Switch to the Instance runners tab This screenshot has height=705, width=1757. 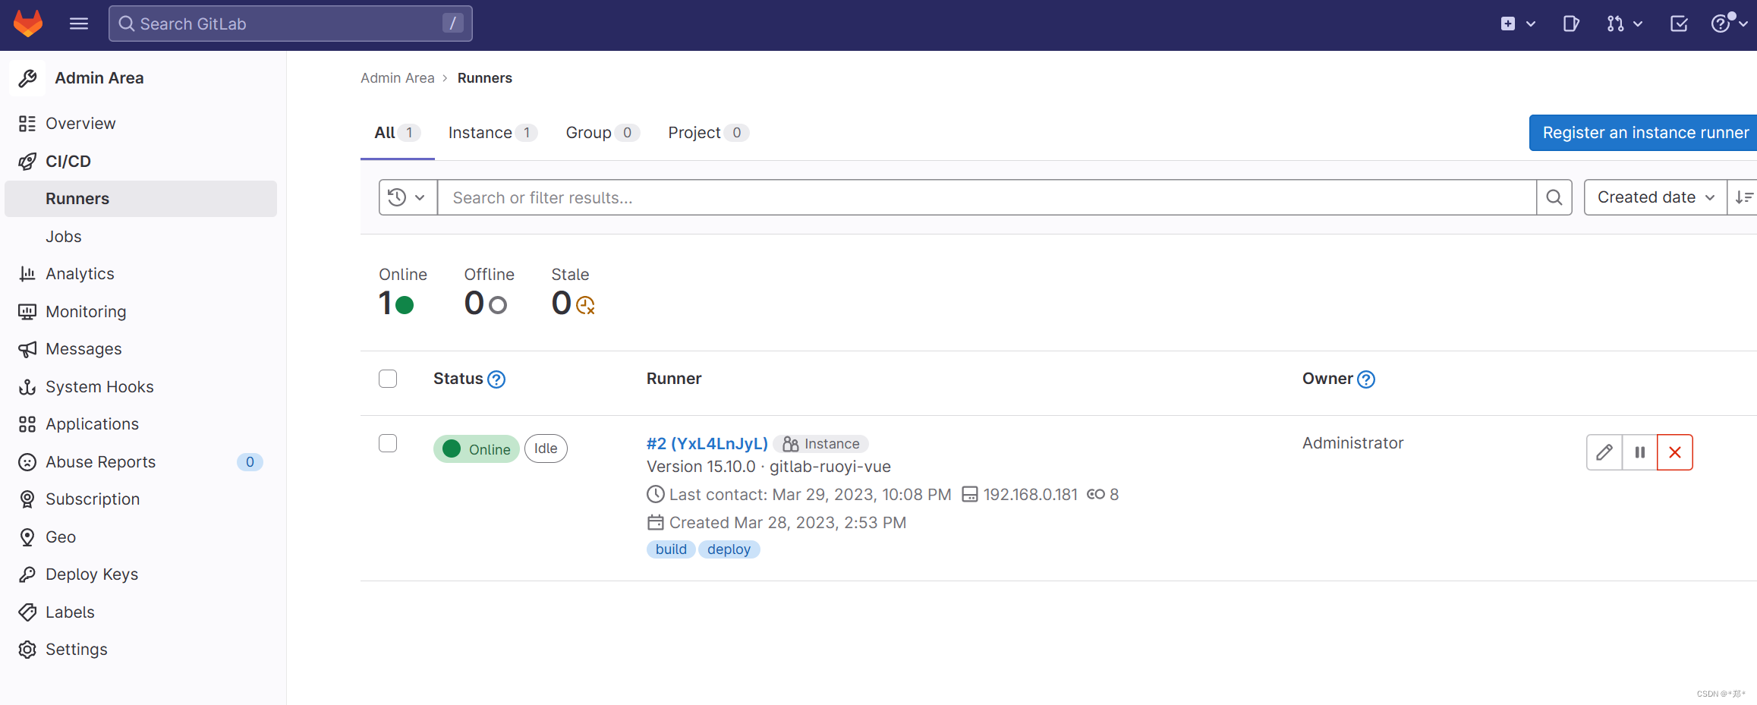481,132
